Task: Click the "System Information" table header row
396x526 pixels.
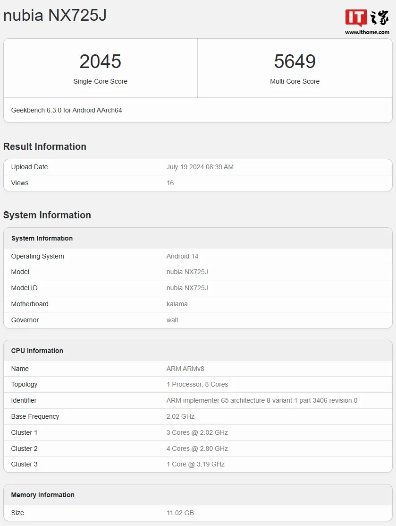Action: (x=198, y=238)
